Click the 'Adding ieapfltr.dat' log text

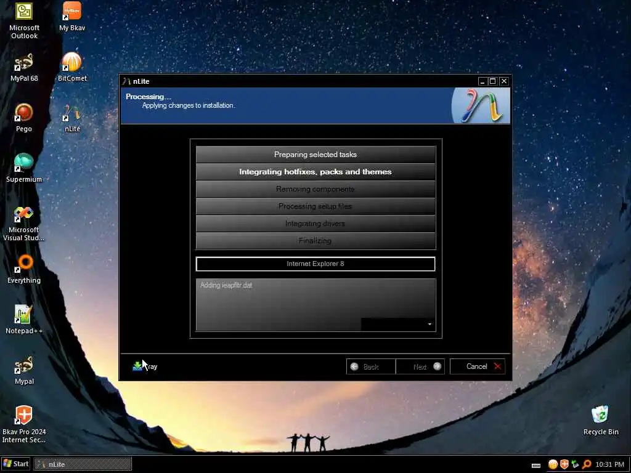pyautogui.click(x=226, y=285)
